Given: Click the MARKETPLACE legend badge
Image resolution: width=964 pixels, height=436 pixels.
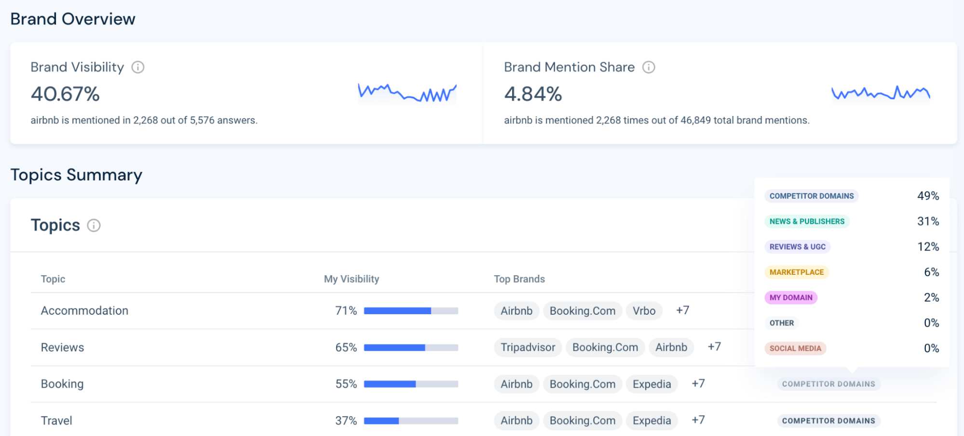Looking at the screenshot, I should click(797, 272).
